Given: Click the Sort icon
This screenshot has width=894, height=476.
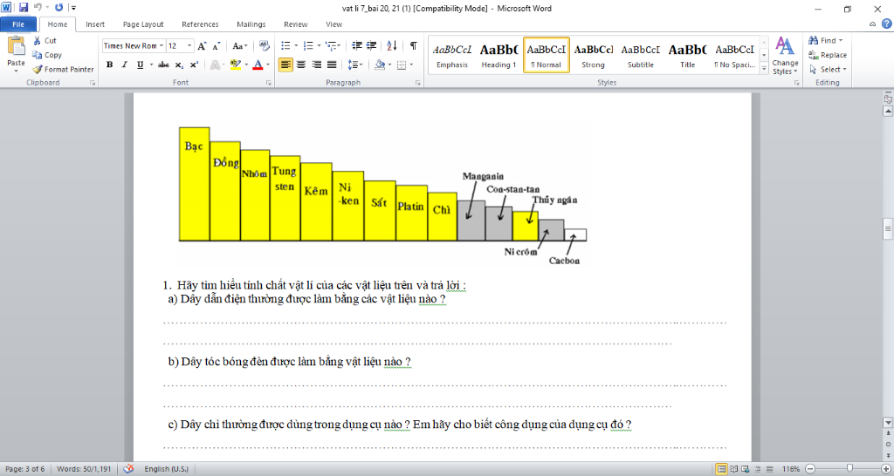Looking at the screenshot, I should tap(392, 45).
